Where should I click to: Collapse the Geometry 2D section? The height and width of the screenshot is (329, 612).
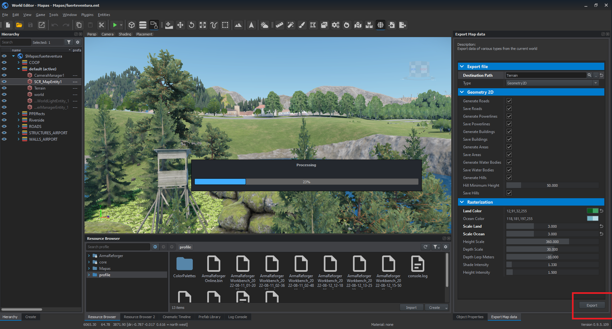click(x=462, y=92)
